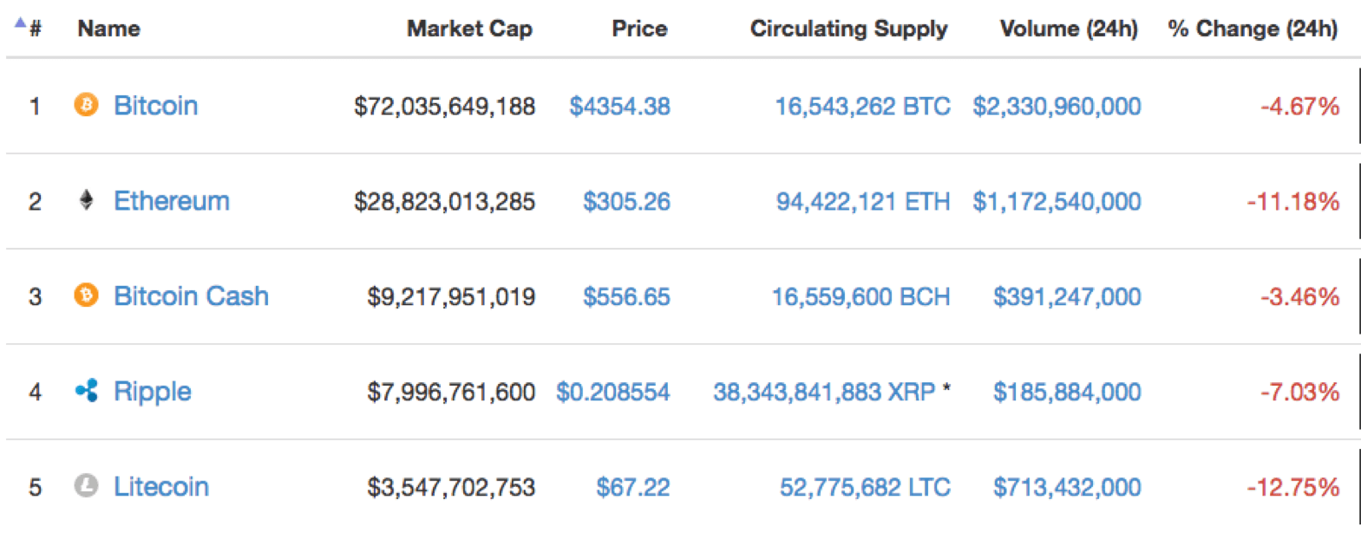Click the orange Bitcoin logo icon
The width and height of the screenshot is (1361, 533).
(x=86, y=105)
